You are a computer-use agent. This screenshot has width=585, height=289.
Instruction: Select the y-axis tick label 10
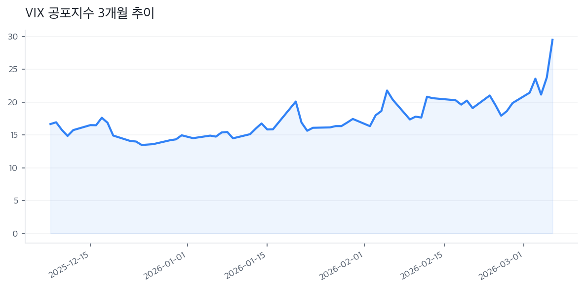click(x=13, y=168)
